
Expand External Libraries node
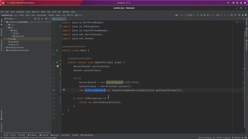click(x=5, y=47)
